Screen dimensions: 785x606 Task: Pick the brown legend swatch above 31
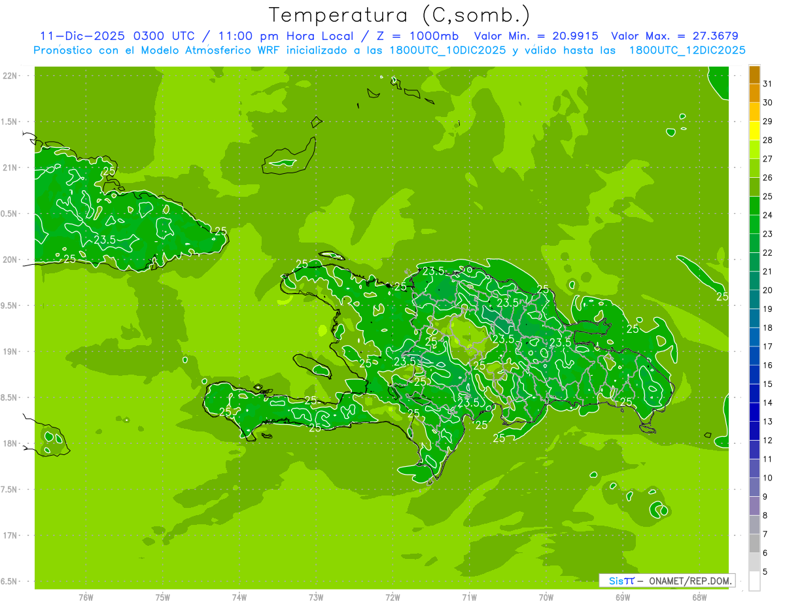pyautogui.click(x=754, y=75)
